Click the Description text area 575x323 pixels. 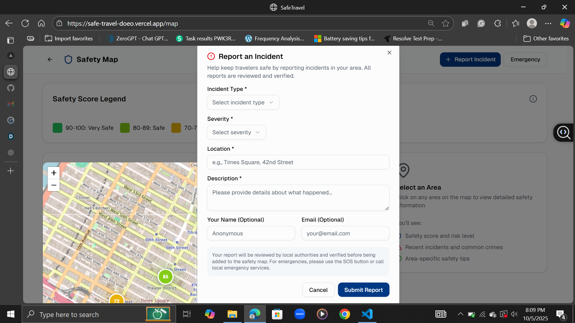298,197
